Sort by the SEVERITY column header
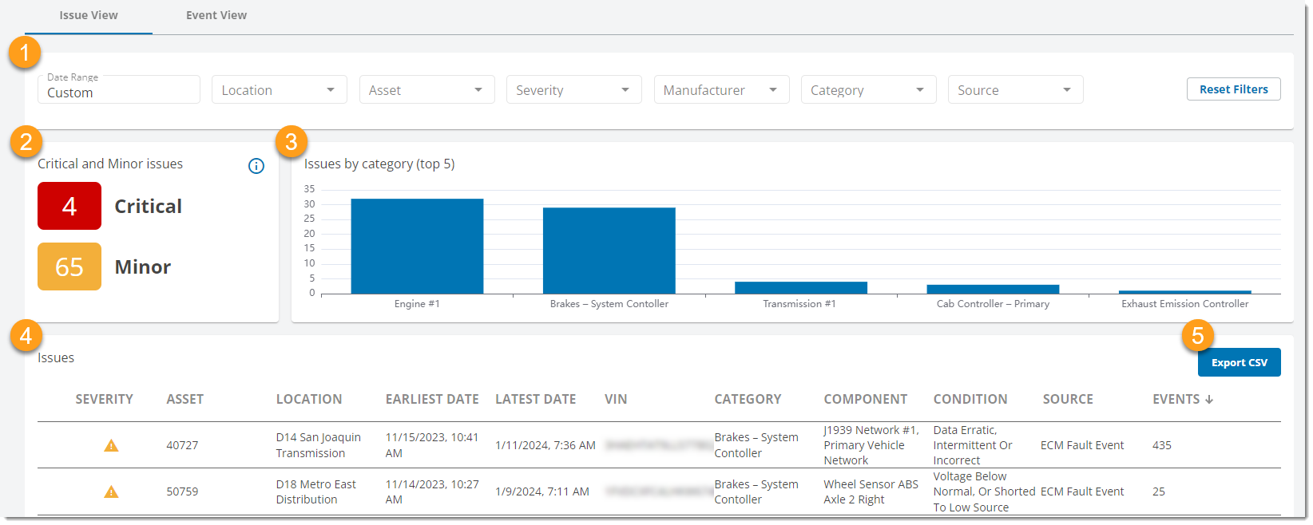The width and height of the screenshot is (1313, 525). (105, 399)
